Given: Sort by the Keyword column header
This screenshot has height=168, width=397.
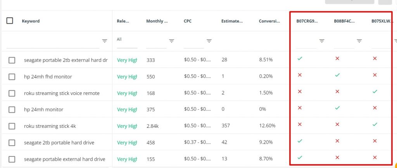Looking at the screenshot, I should coord(31,21).
